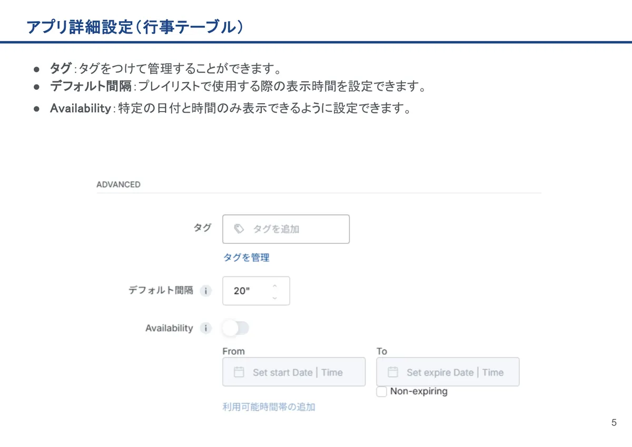Click the Set expire Date | Time field

point(448,372)
